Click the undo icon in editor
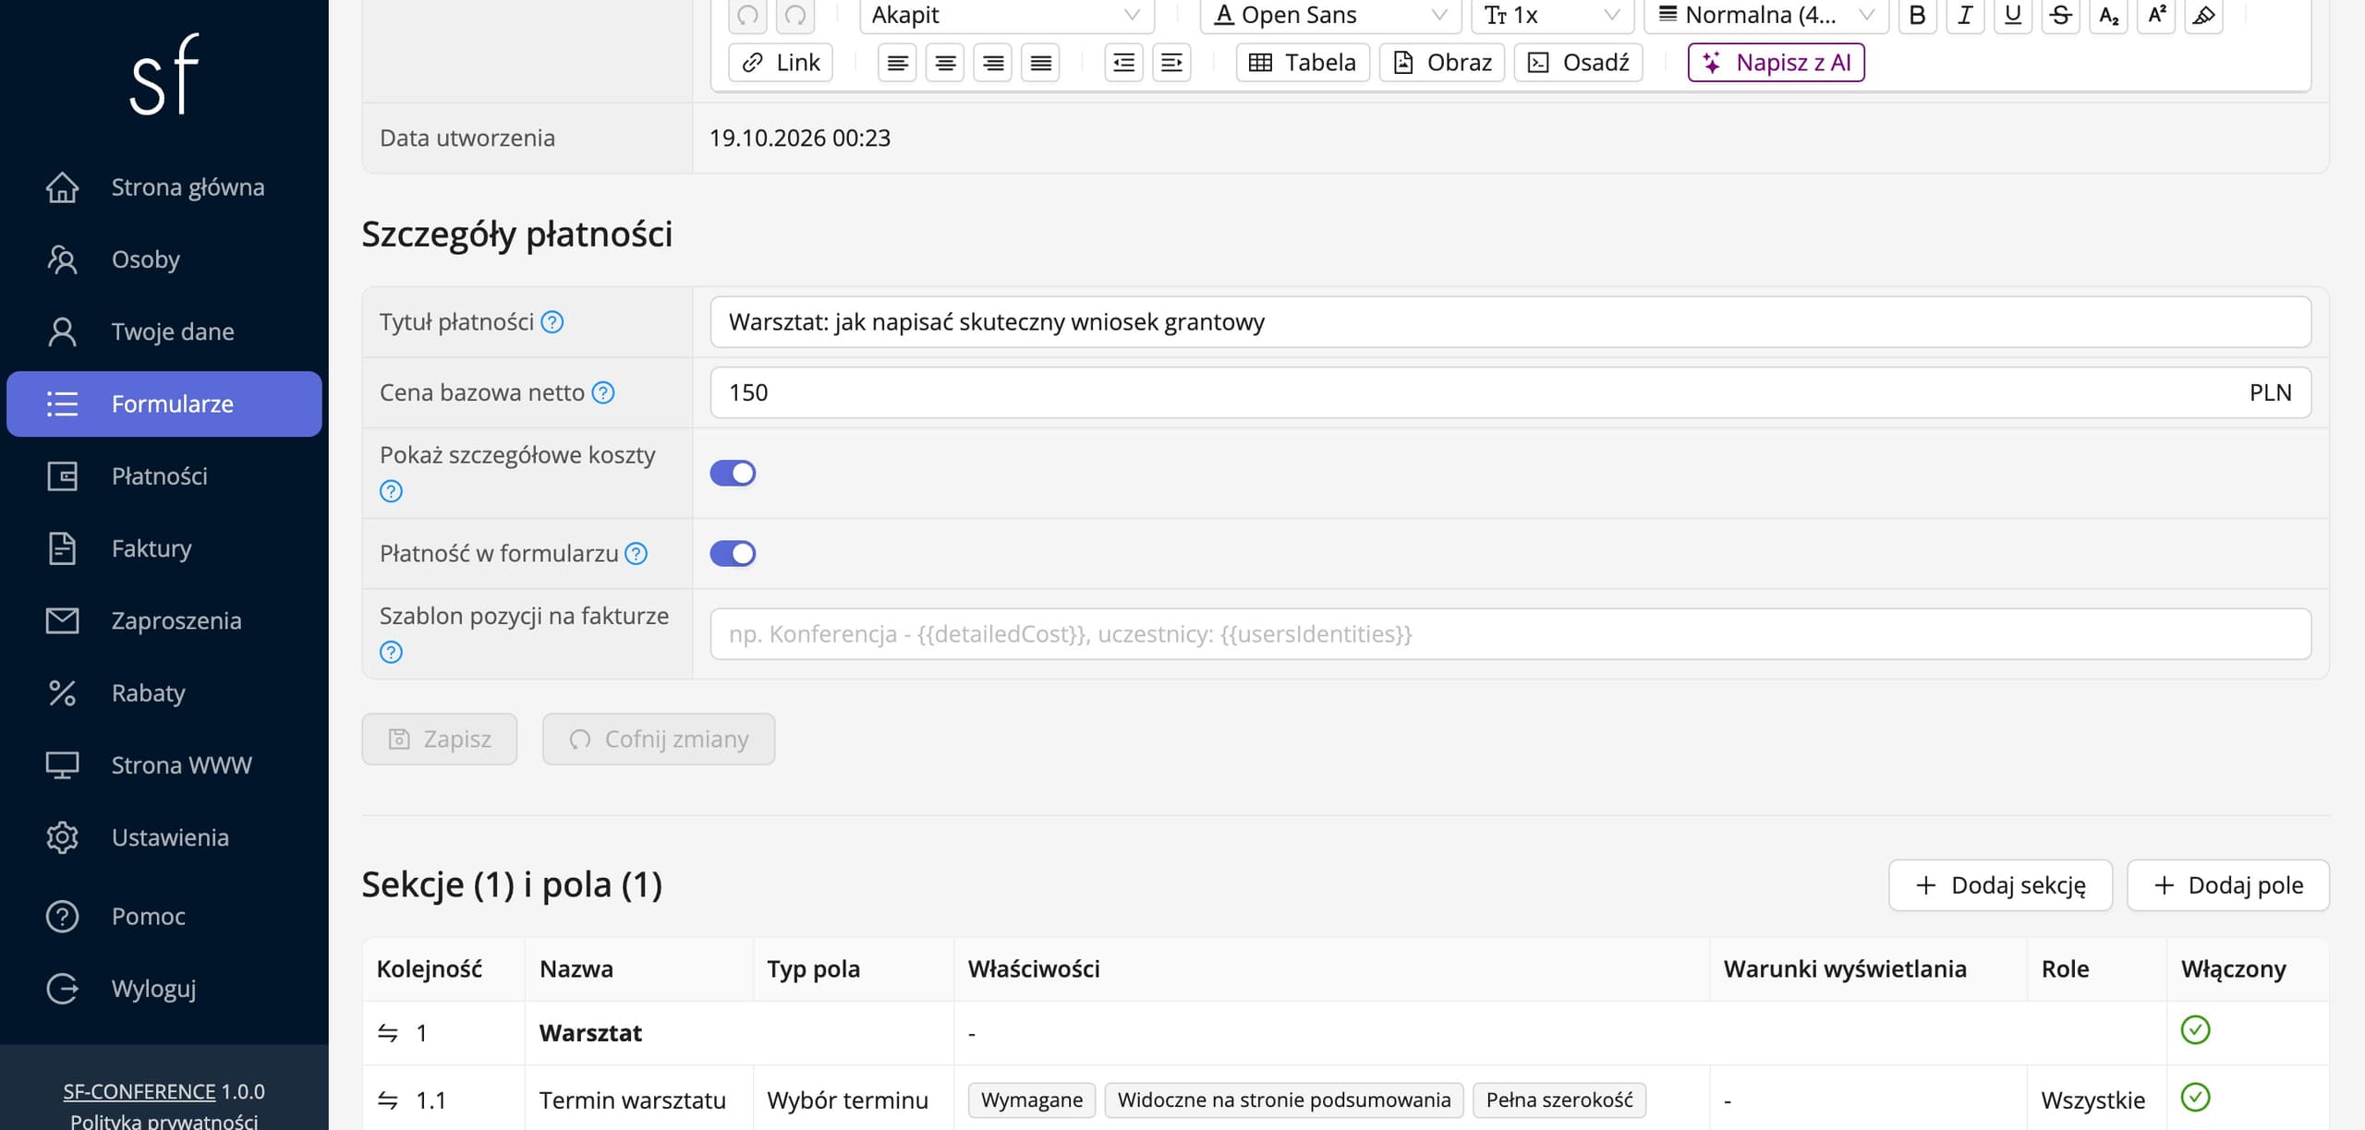 pyautogui.click(x=747, y=15)
